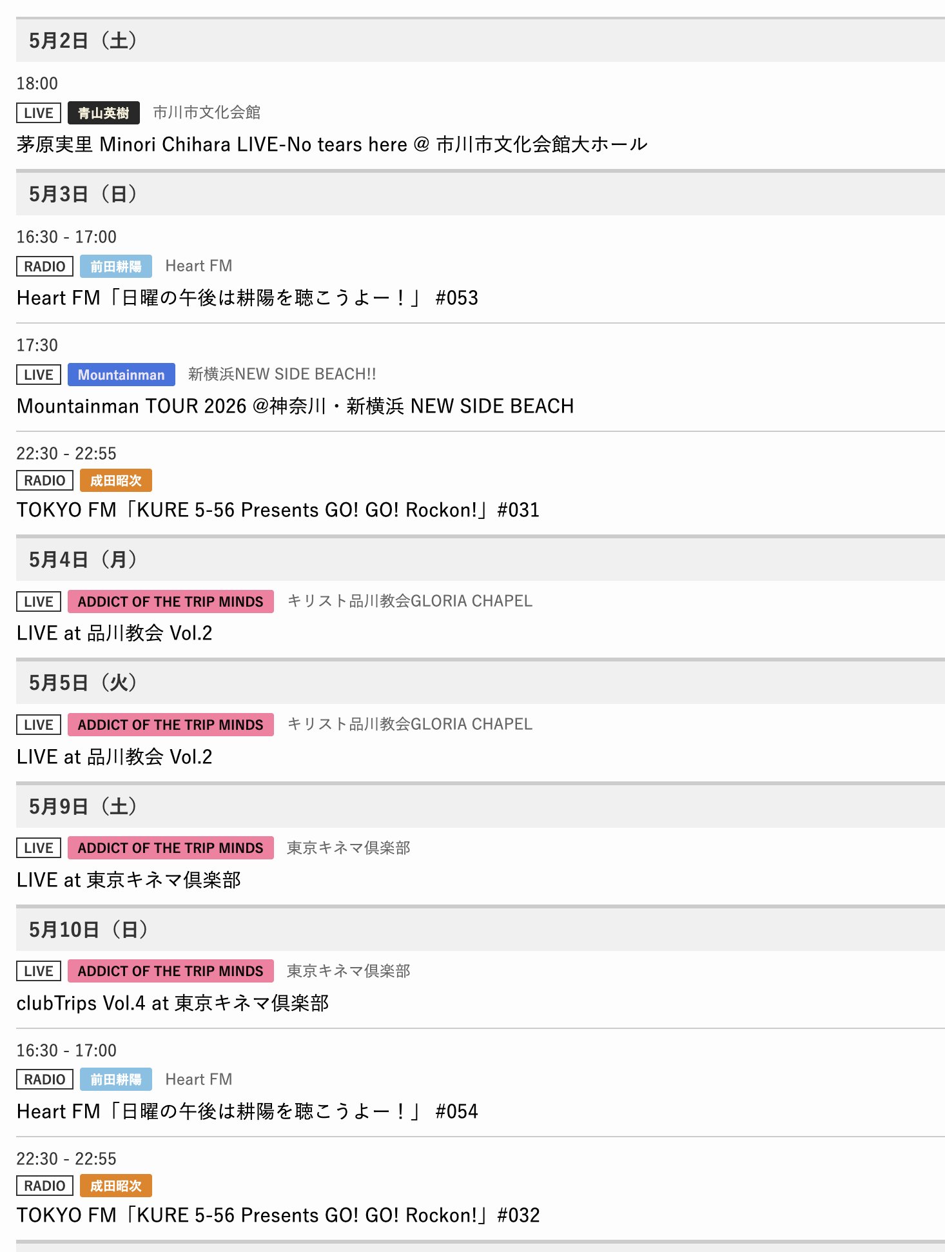Click the 青山英樹 artist tag
Image resolution: width=945 pixels, height=1252 pixels.
[x=103, y=113]
